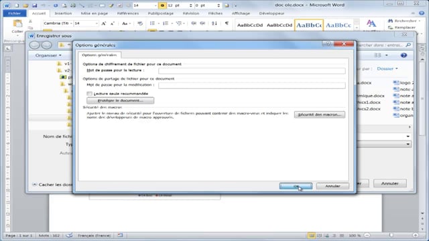Click the open folder icon in quick access toolbar

25,5
